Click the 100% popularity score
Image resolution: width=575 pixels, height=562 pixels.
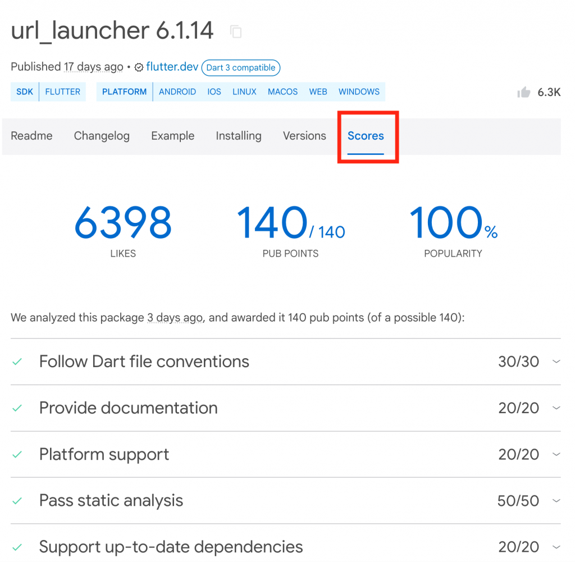coord(453,222)
